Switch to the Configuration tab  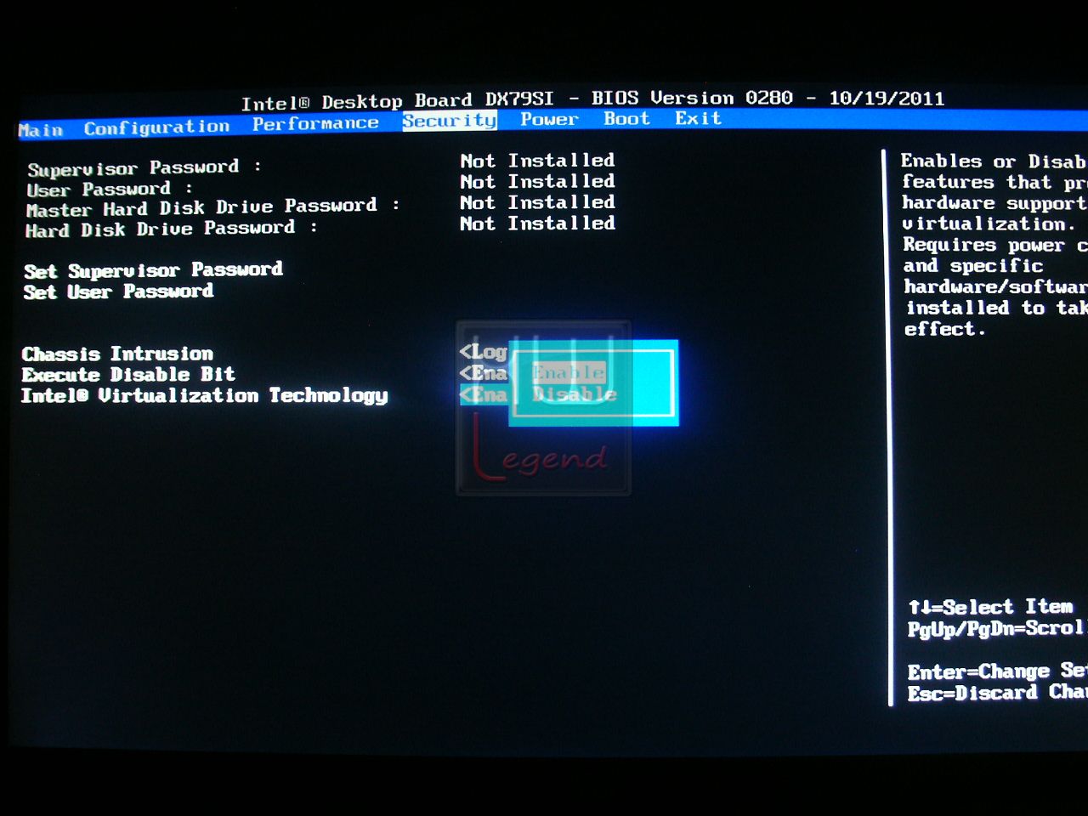click(156, 127)
